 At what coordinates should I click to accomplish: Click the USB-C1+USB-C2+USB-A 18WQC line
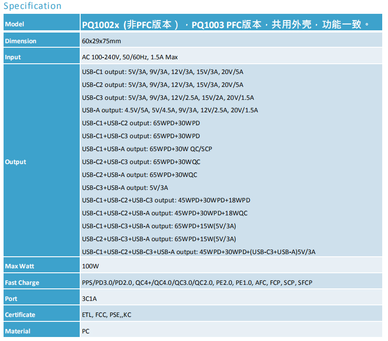coord(164,213)
